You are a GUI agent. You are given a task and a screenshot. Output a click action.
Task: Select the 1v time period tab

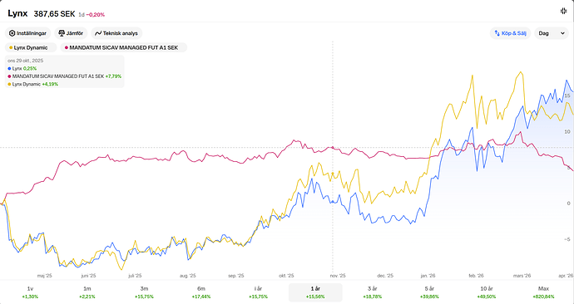[30, 292]
